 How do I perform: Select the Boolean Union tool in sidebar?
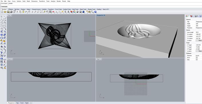coord(5,35)
